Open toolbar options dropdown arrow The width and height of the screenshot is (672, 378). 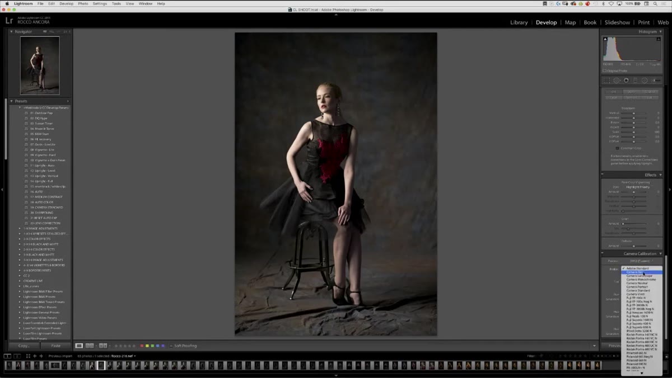pos(594,346)
